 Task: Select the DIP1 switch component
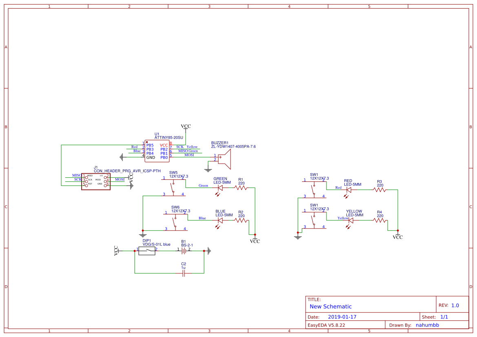[147, 251]
